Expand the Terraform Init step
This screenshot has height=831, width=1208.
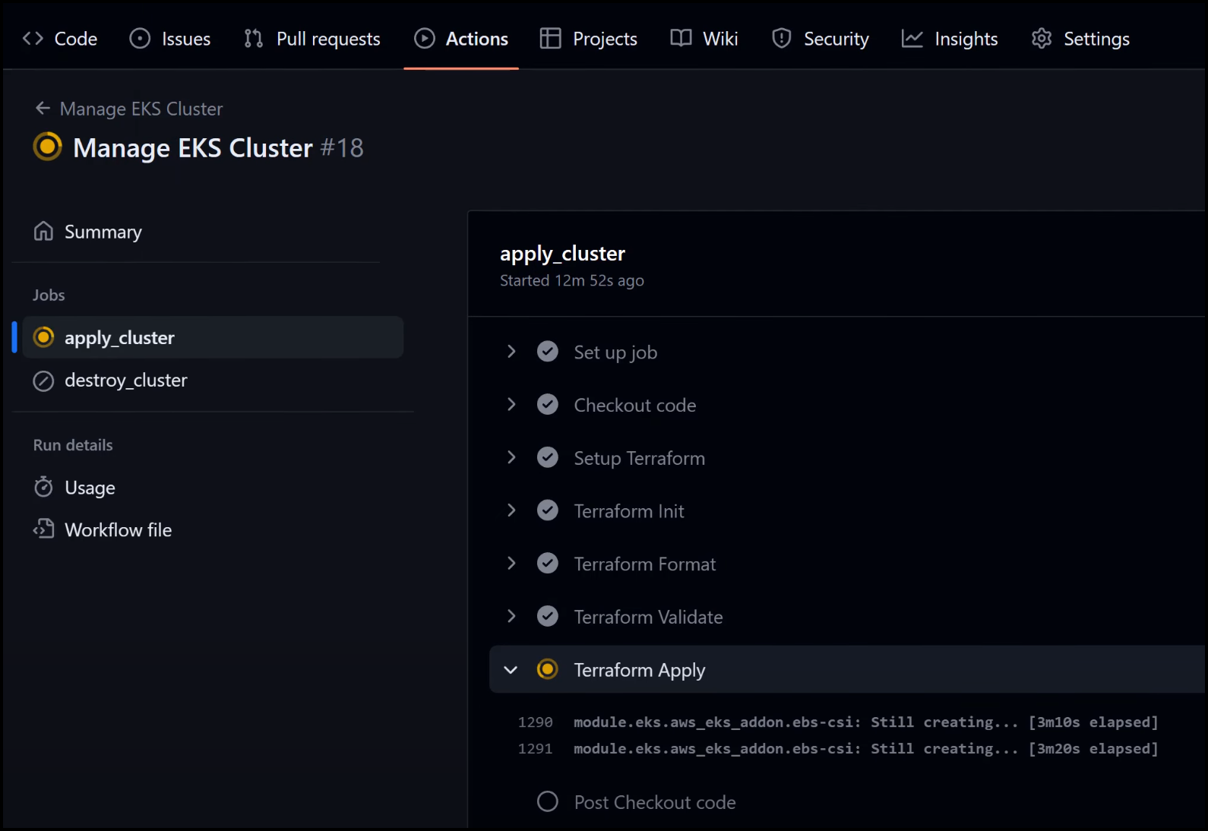pos(511,510)
